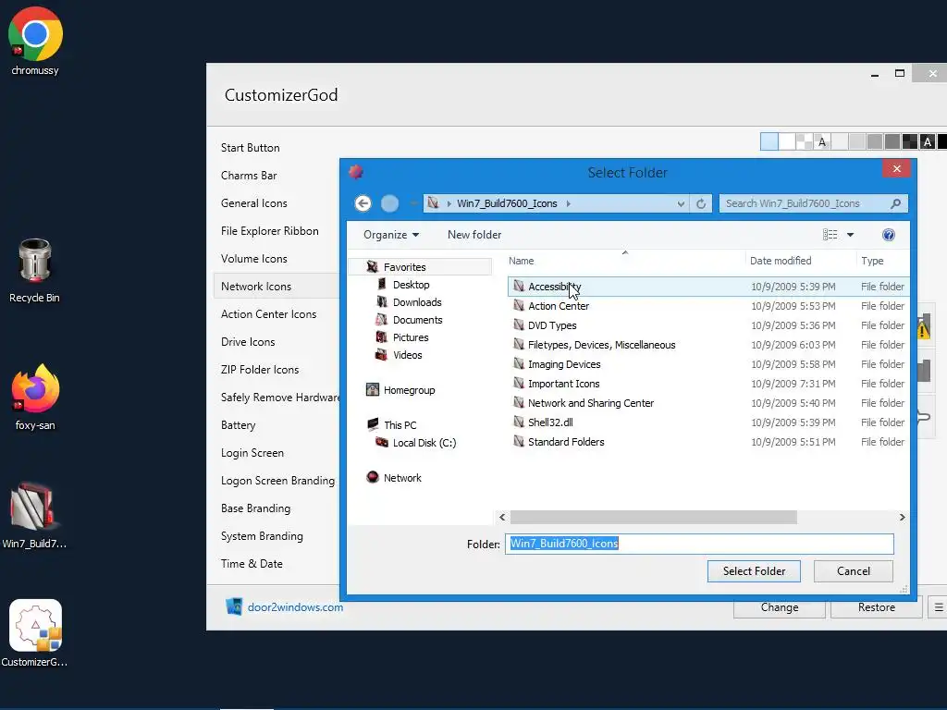Cancel the Select Folder dialog
This screenshot has width=947, height=710.
point(853,571)
